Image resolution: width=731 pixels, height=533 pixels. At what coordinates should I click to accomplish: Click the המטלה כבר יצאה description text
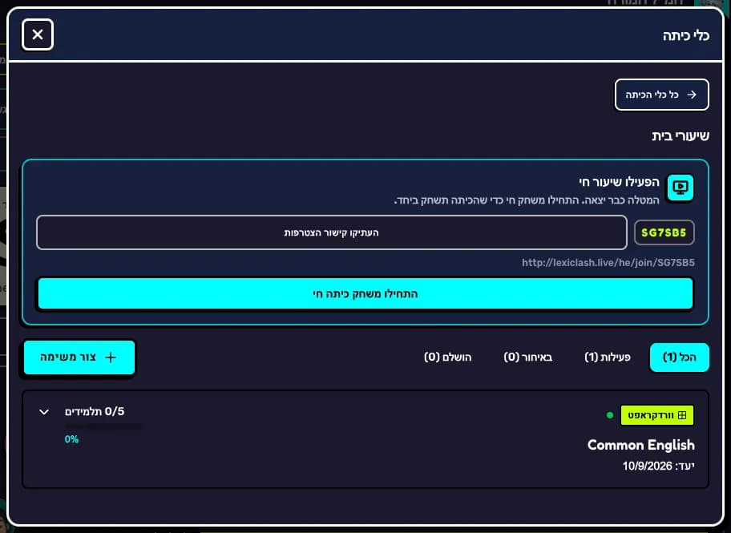pyautogui.click(x=527, y=200)
